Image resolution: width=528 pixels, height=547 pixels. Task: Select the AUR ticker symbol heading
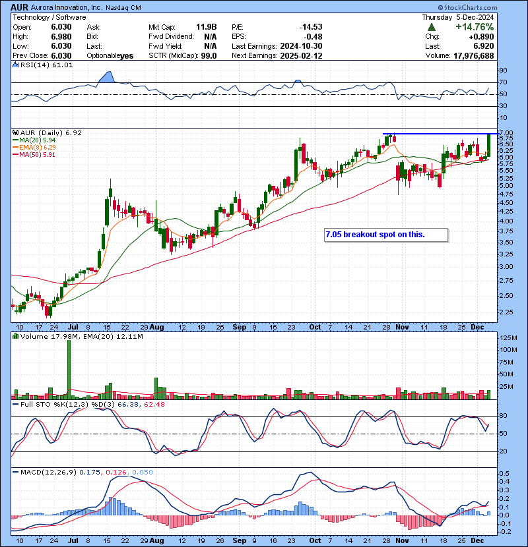20,7
